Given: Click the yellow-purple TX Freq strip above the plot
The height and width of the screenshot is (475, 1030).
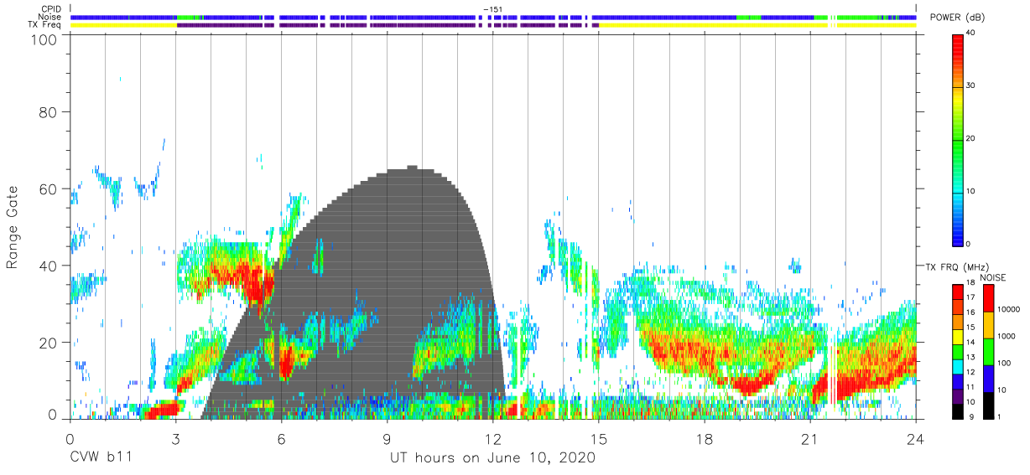Looking at the screenshot, I should [x=493, y=25].
